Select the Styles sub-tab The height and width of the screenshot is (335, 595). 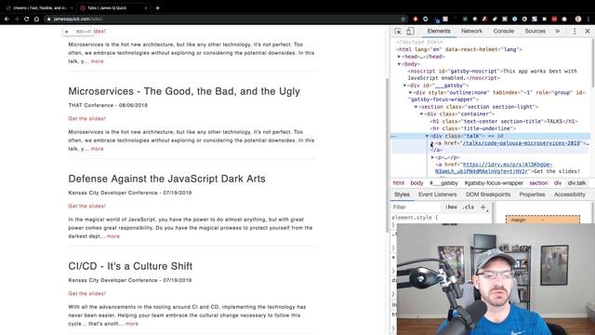[x=402, y=194]
